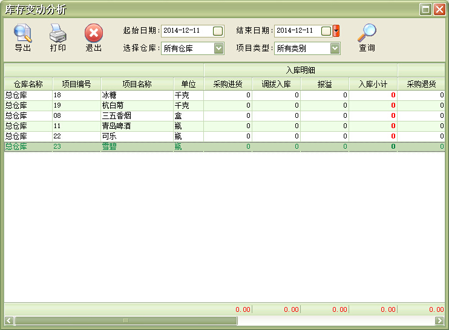This screenshot has height=330, width=449.
Task: Expand the 选择仓库 dropdown
Action: coord(218,48)
